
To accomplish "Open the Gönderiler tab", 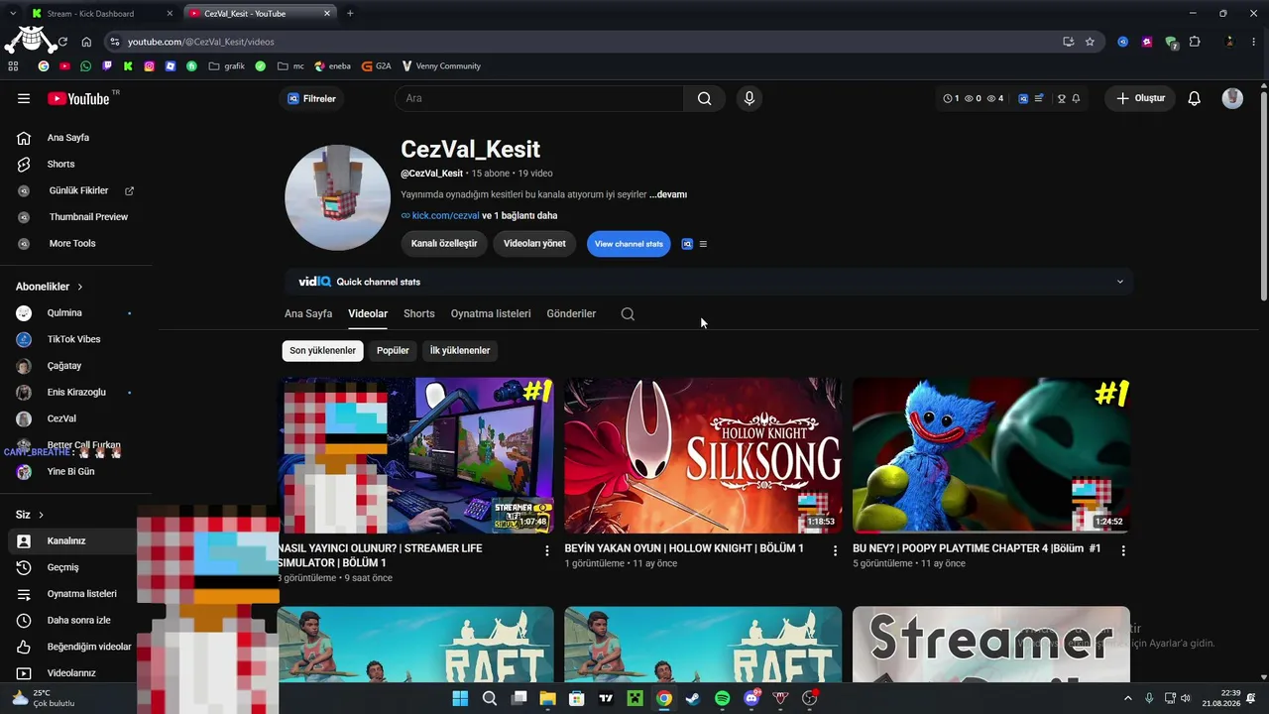I will [x=571, y=313].
